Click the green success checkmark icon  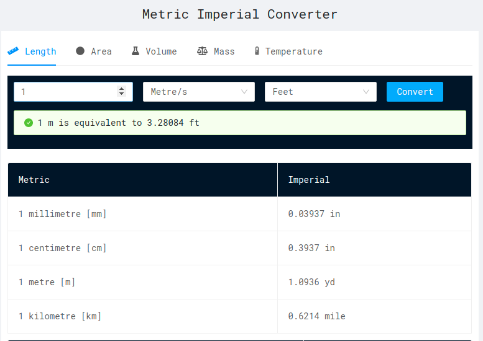coord(29,123)
